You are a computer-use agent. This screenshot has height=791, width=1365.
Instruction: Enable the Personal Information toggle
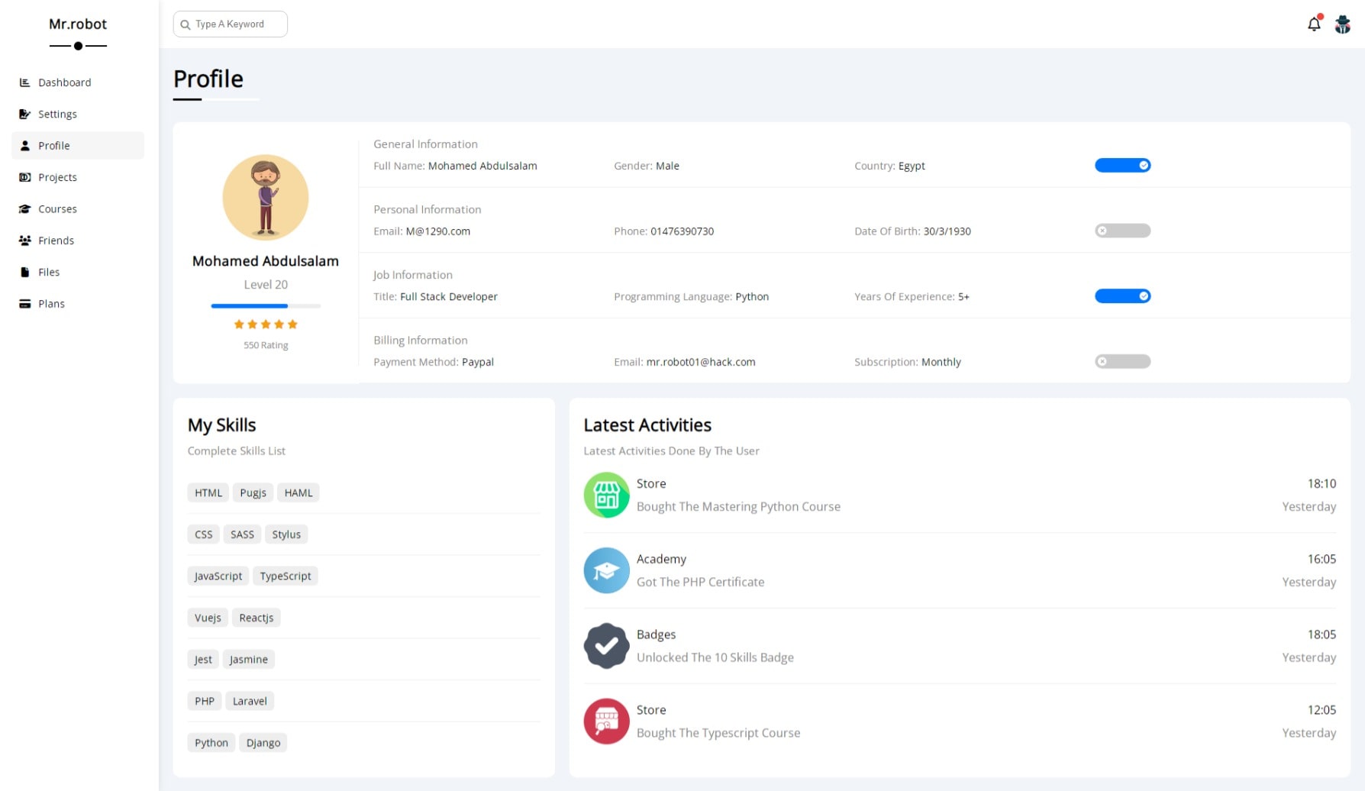(x=1122, y=231)
